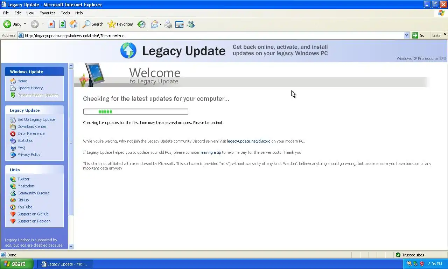The width and height of the screenshot is (448, 269).
Task: Click the Print toolbar icon
Action: click(x=168, y=24)
